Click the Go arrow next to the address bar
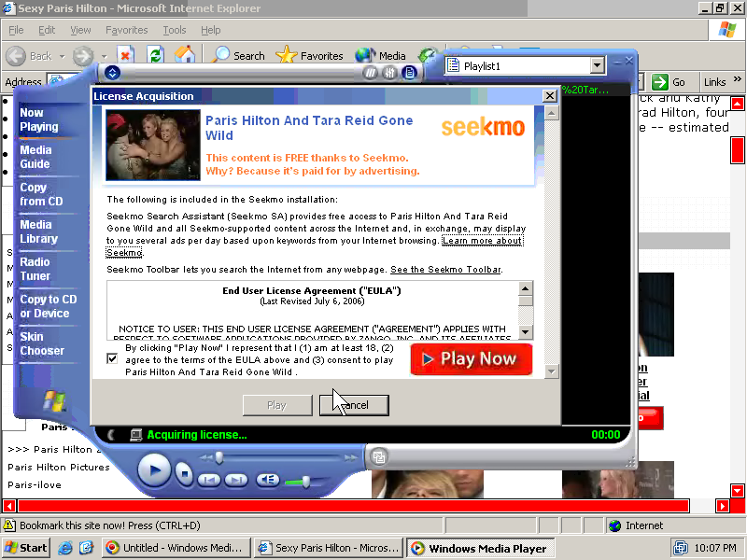Image resolution: width=747 pixels, height=560 pixels. 660,82
